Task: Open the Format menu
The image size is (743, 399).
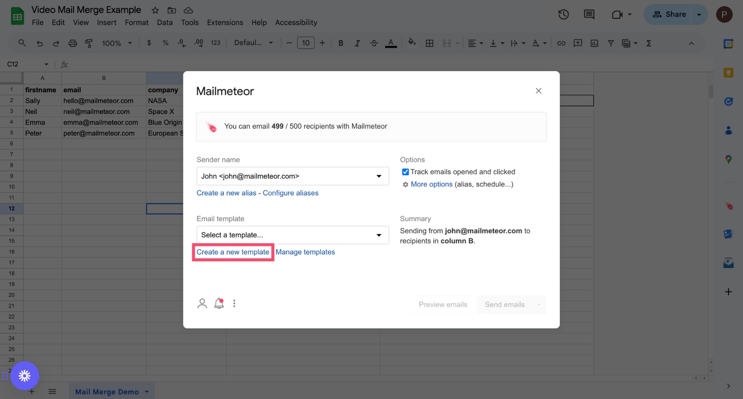Action: click(137, 23)
